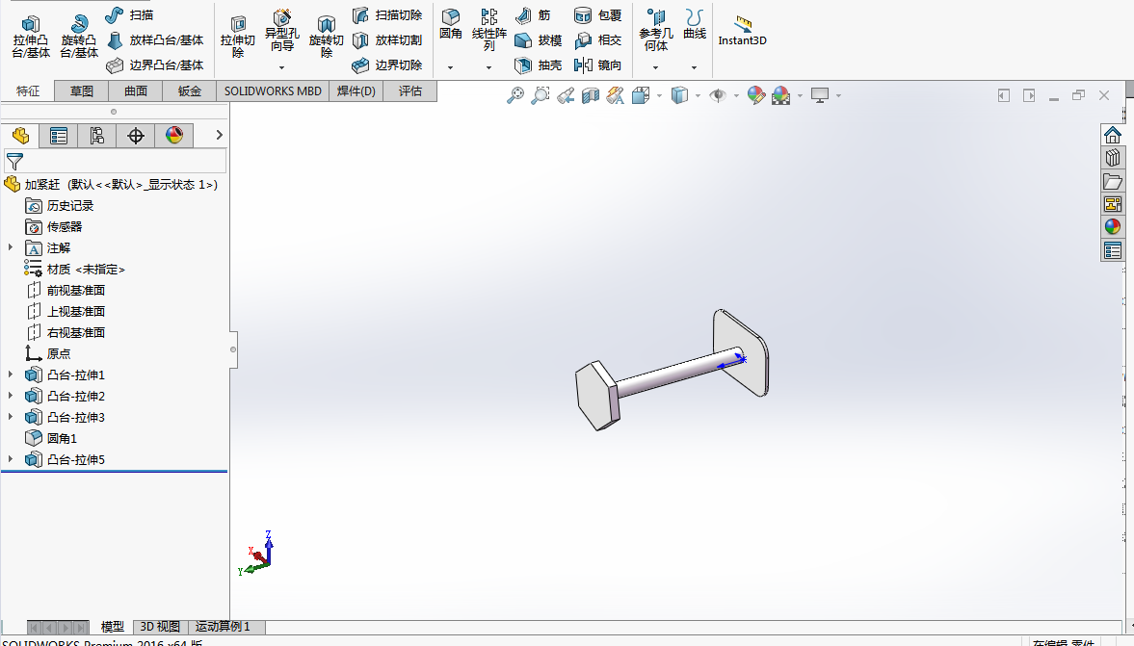Click the Section View icon
This screenshot has height=646, width=1134.
click(591, 95)
